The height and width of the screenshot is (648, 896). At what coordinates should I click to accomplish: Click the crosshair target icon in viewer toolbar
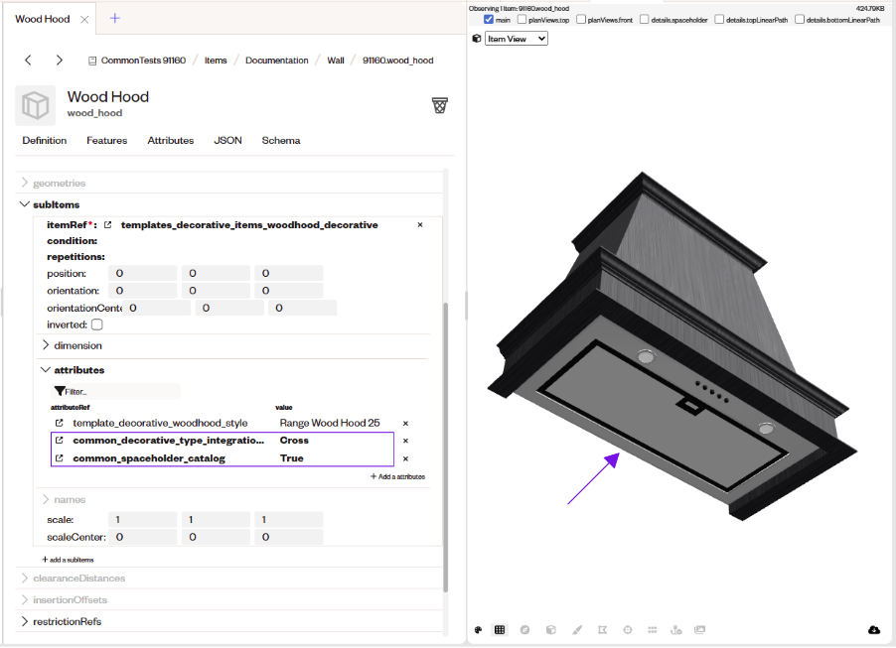coord(628,630)
